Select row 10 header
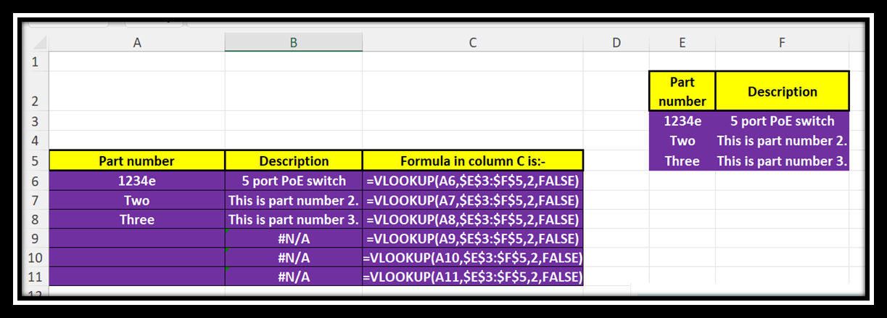This screenshot has width=887, height=318. coord(35,257)
